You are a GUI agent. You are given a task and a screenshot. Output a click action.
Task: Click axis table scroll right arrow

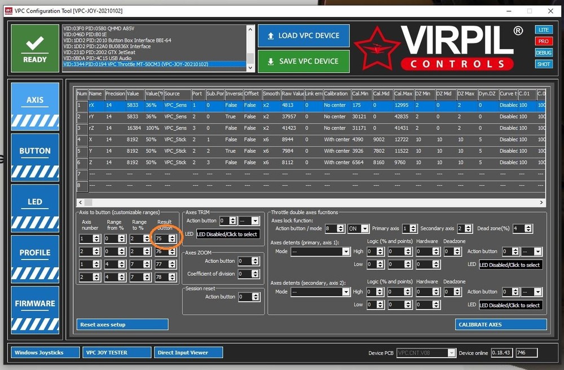coord(541,202)
